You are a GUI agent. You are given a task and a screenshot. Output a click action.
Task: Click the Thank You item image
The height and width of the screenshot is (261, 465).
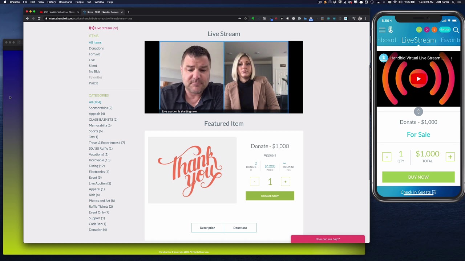click(192, 170)
